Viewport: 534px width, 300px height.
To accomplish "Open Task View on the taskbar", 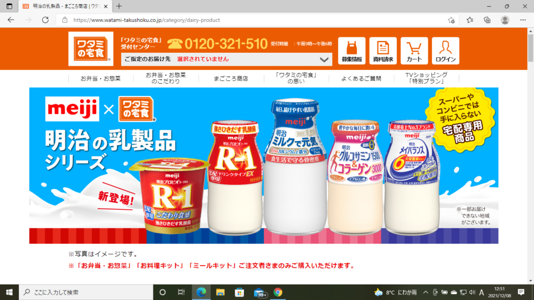I will [181, 292].
